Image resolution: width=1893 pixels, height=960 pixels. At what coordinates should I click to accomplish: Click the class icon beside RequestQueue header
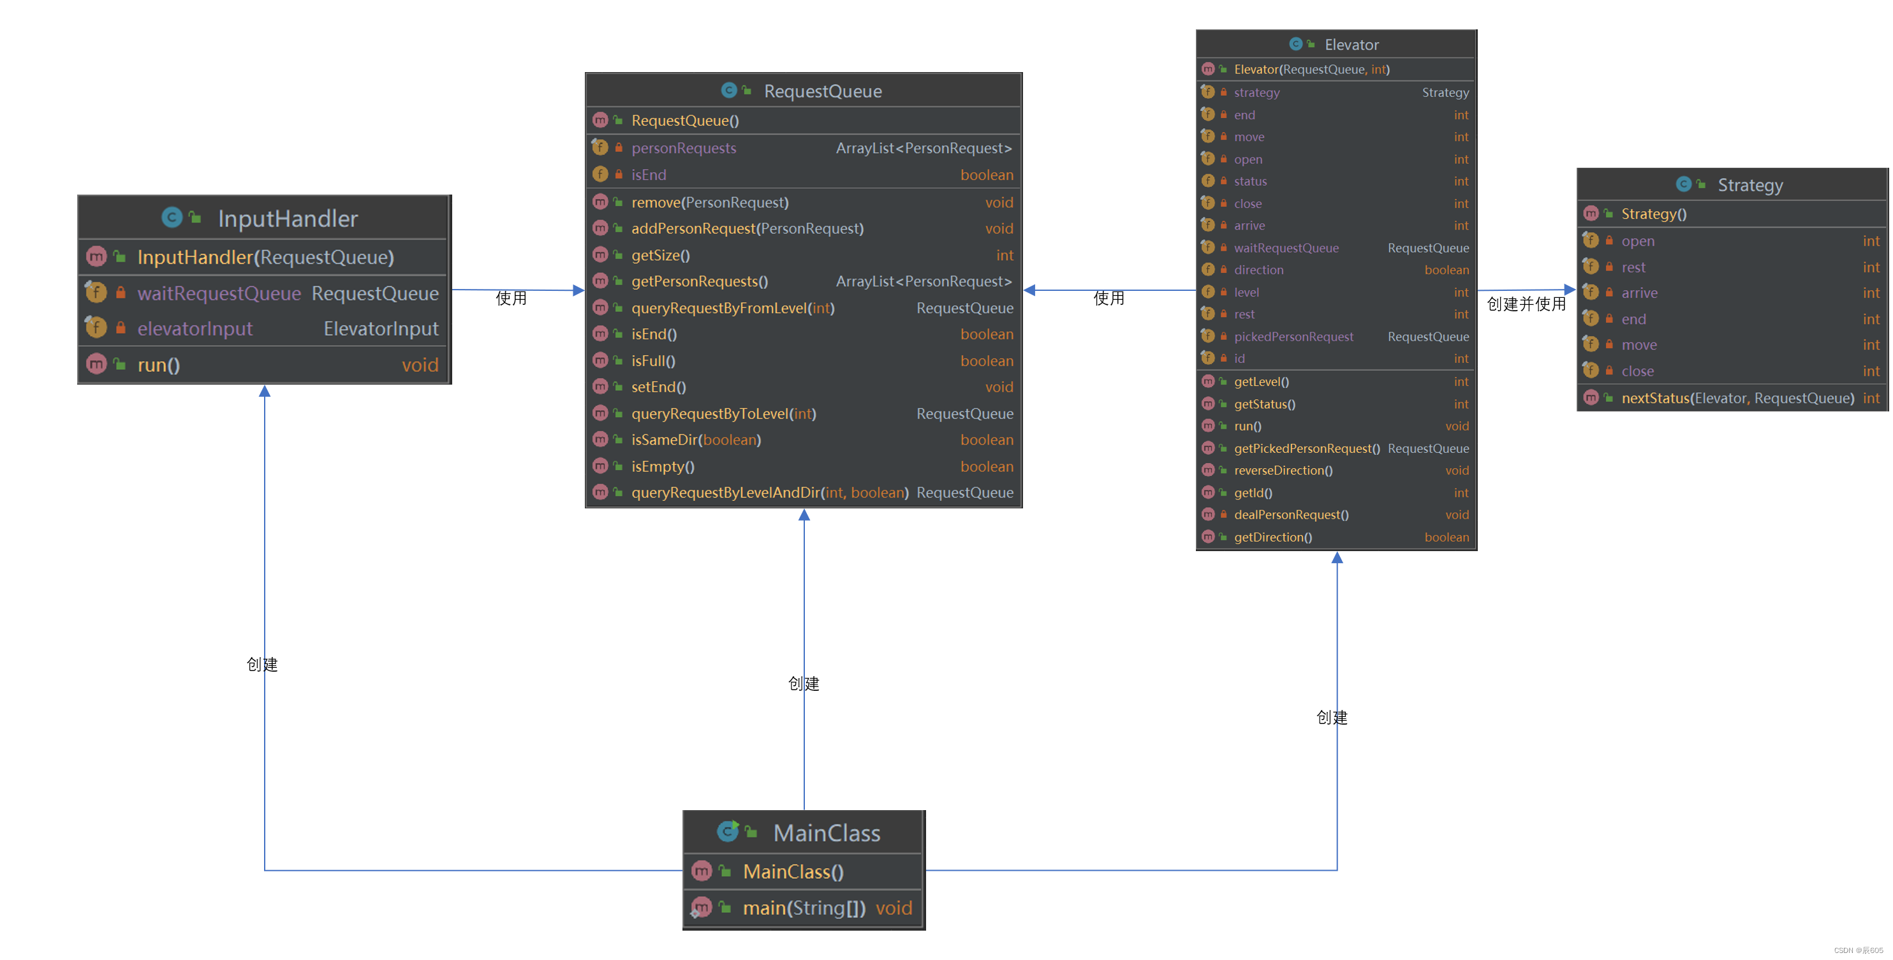click(x=728, y=91)
